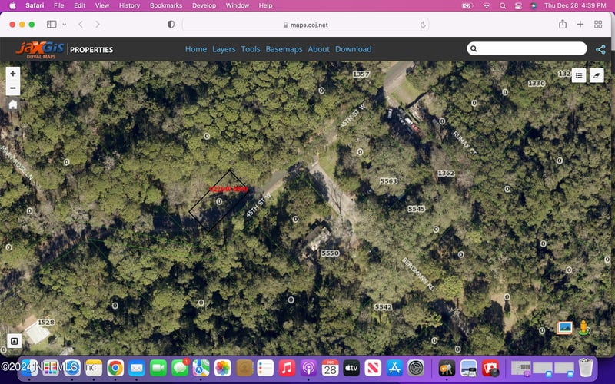Open the map legend list panel
The image size is (615, 384).
(579, 75)
